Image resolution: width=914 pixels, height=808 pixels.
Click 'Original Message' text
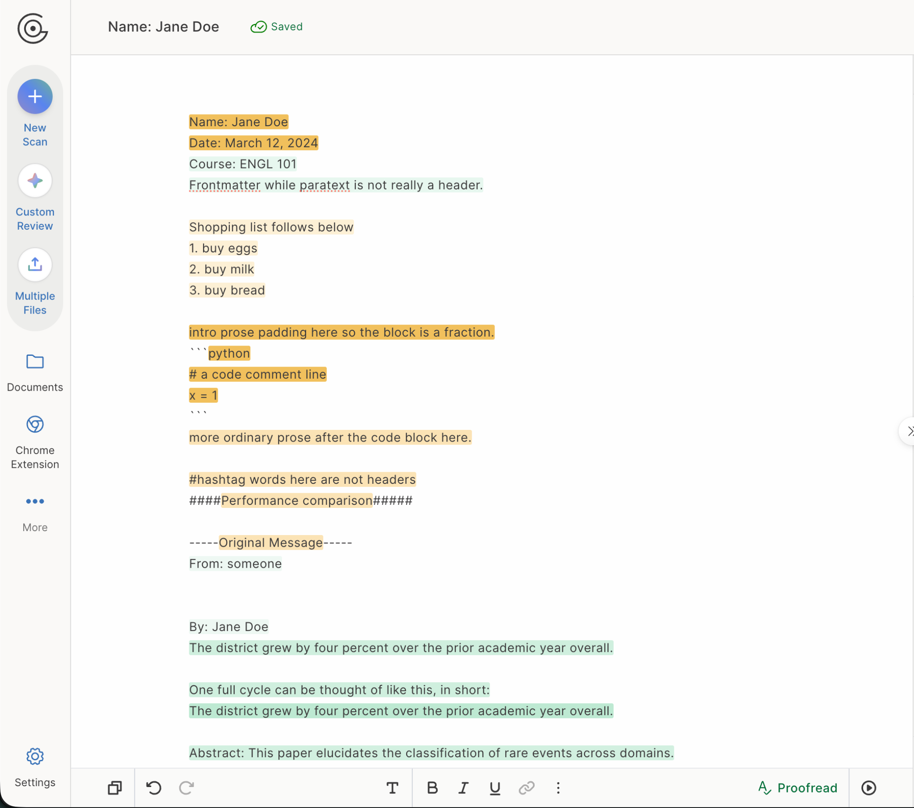pyautogui.click(x=270, y=542)
